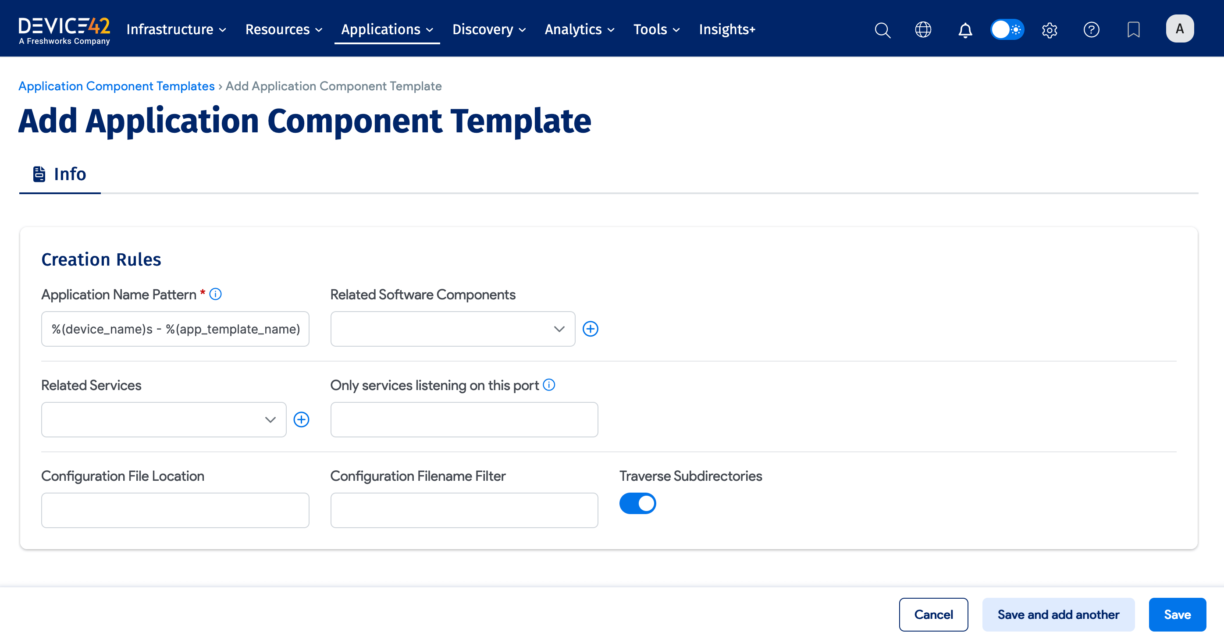Screen dimensions: 1224x639
Task: Go to Application Component Templates breadcrumb
Action: (x=117, y=86)
